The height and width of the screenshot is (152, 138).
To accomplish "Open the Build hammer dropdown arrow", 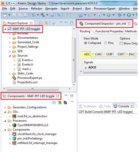I will pyautogui.click(x=47, y=15).
